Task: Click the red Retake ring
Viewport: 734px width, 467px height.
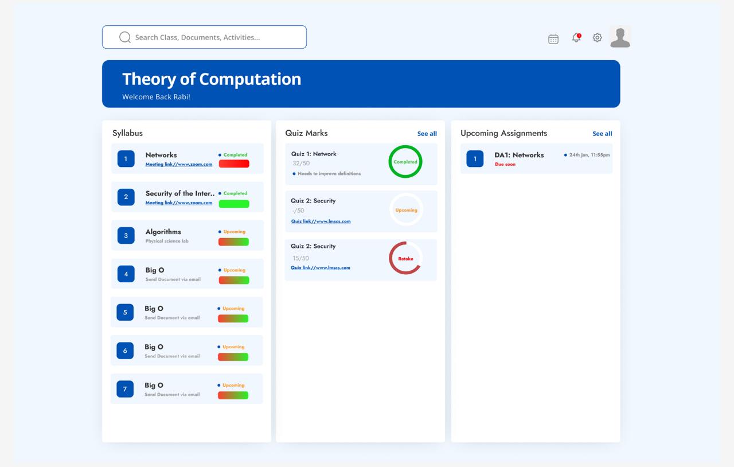Action: [405, 258]
